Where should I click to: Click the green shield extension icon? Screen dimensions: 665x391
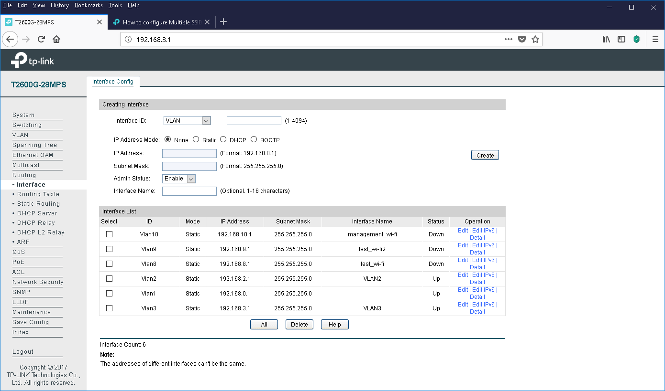[x=637, y=39]
